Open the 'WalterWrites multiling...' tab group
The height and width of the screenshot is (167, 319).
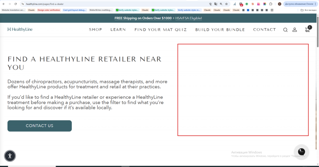(101, 10)
